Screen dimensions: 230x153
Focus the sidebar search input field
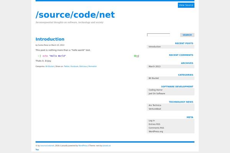coord(159,35)
